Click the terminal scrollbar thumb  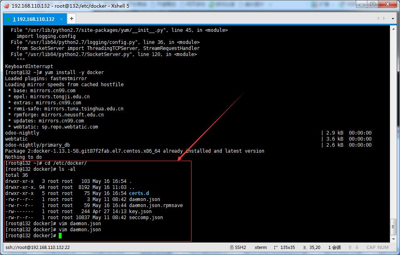pos(393,227)
